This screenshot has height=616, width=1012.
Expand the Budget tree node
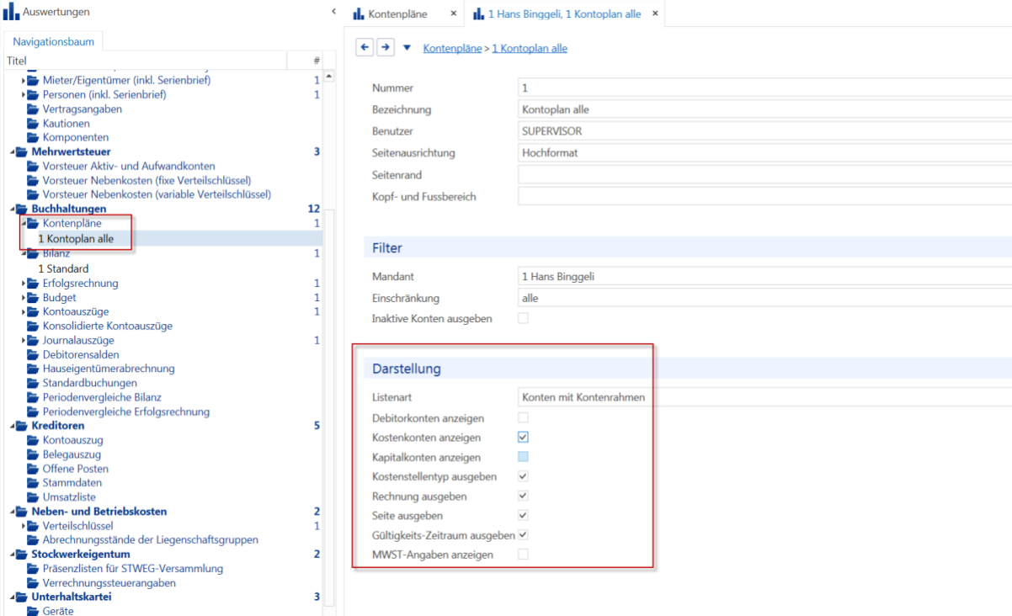click(x=24, y=298)
